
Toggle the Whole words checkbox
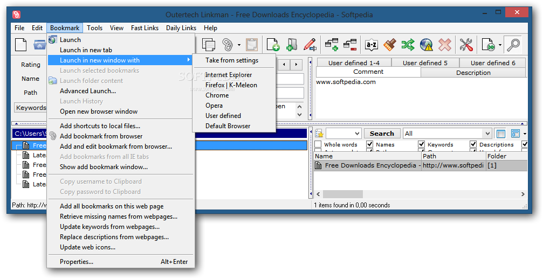(318, 144)
